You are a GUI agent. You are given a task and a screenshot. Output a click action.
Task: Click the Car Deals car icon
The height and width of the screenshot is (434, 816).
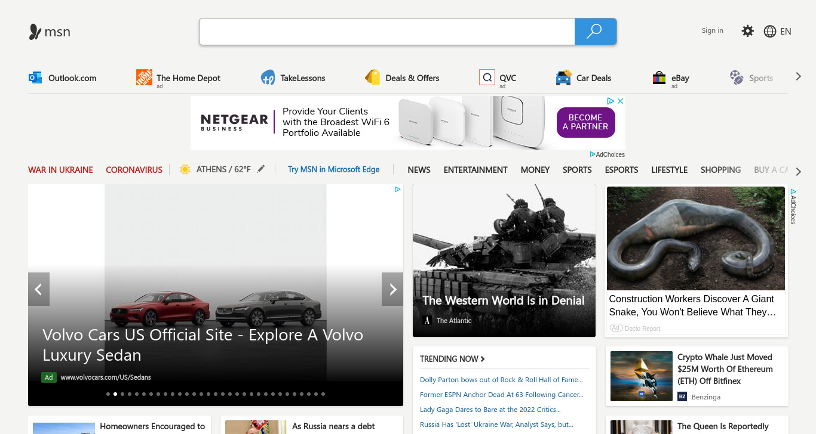click(563, 77)
